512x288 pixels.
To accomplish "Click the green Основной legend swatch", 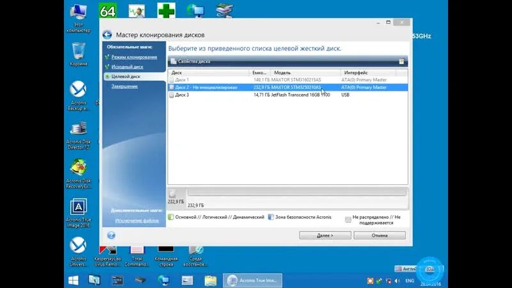I will [x=171, y=217].
